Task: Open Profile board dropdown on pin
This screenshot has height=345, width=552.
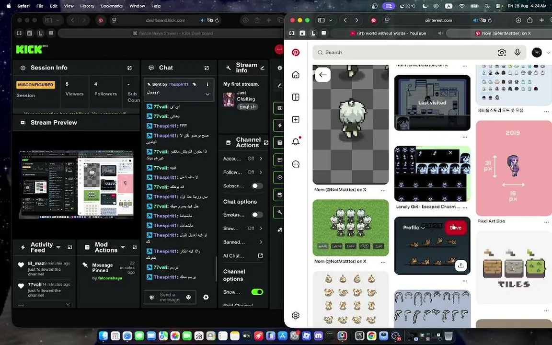Action: (x=414, y=228)
